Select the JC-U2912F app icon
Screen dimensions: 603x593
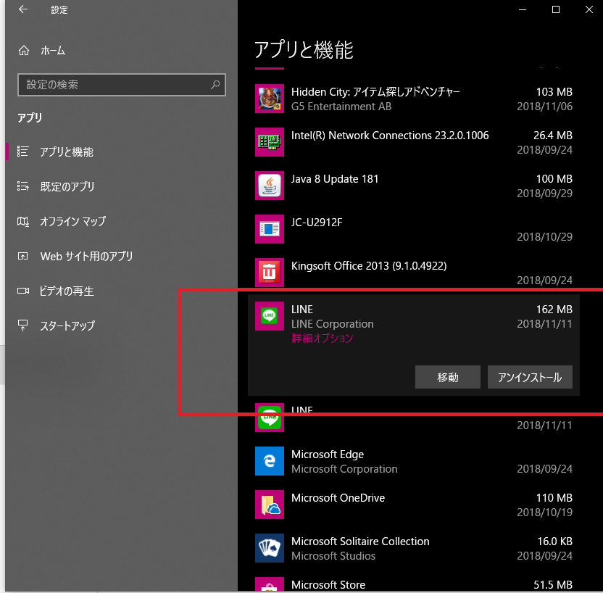(269, 229)
